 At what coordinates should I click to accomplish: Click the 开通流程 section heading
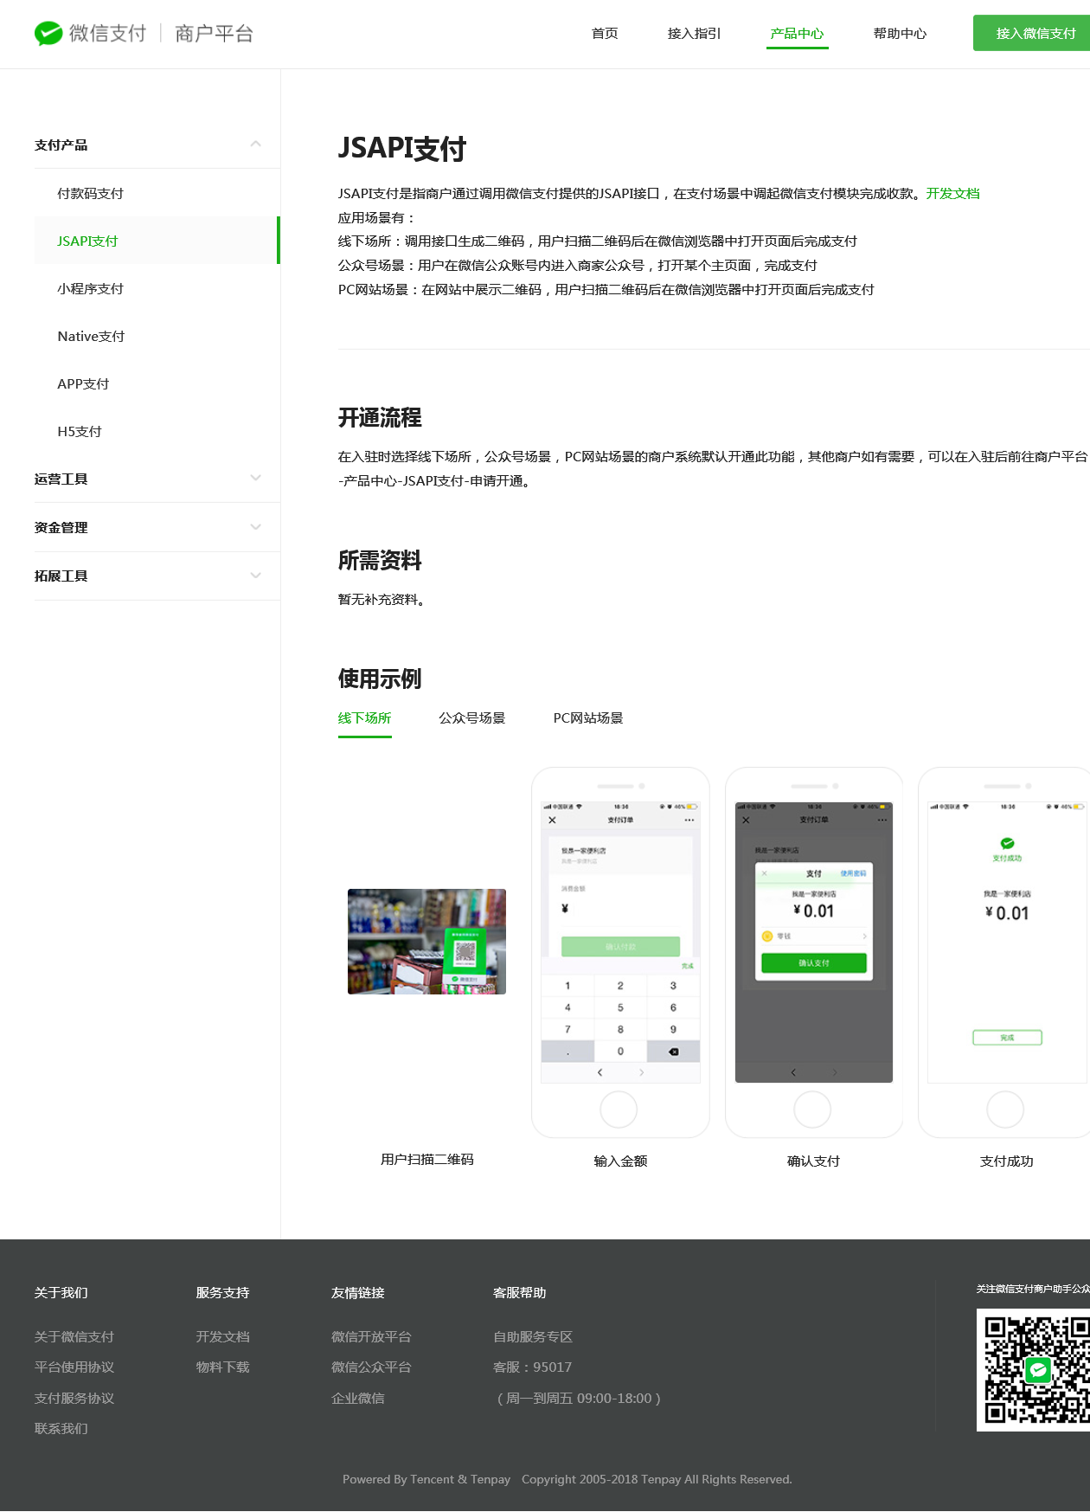point(380,417)
